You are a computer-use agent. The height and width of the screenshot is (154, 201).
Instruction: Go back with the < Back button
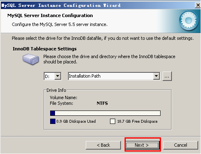point(103,145)
